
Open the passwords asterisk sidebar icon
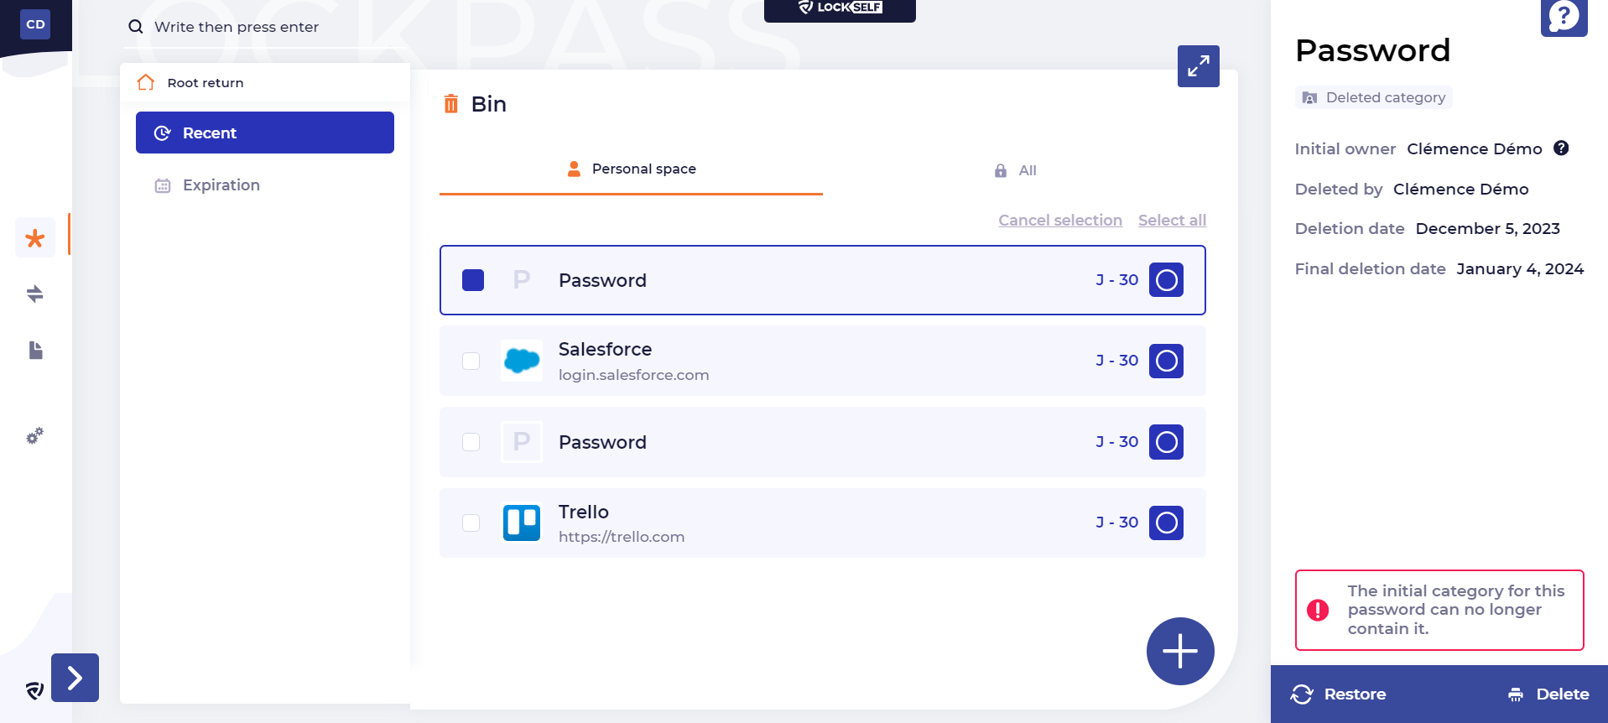35,238
